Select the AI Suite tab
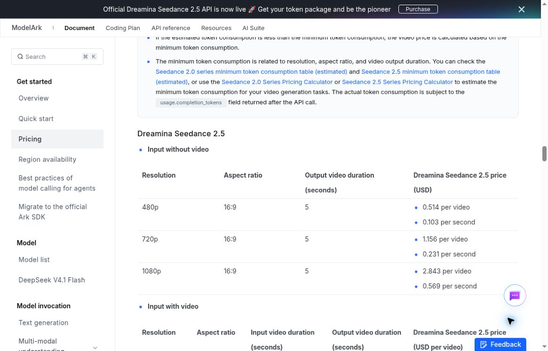Screen dimensions: 548x351 tap(253, 28)
